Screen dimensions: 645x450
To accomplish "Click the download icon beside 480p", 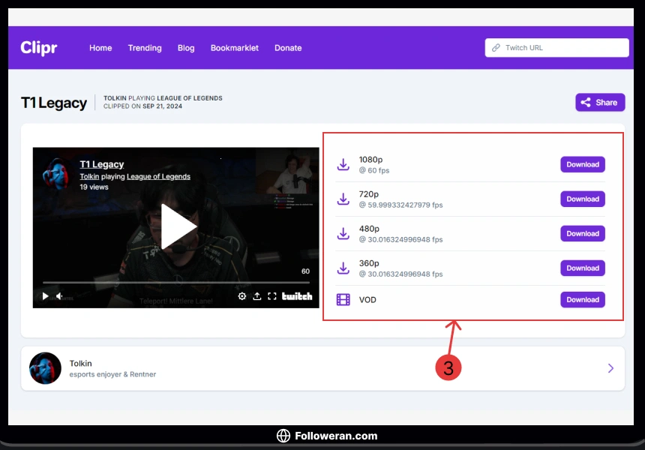I will pyautogui.click(x=343, y=233).
